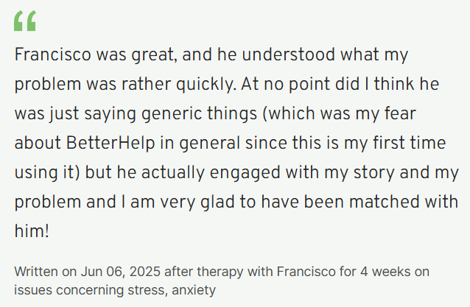Image resolution: width=470 pixels, height=307 pixels.
Task: Click the words 'Written on' in the footer
Action: click(45, 272)
